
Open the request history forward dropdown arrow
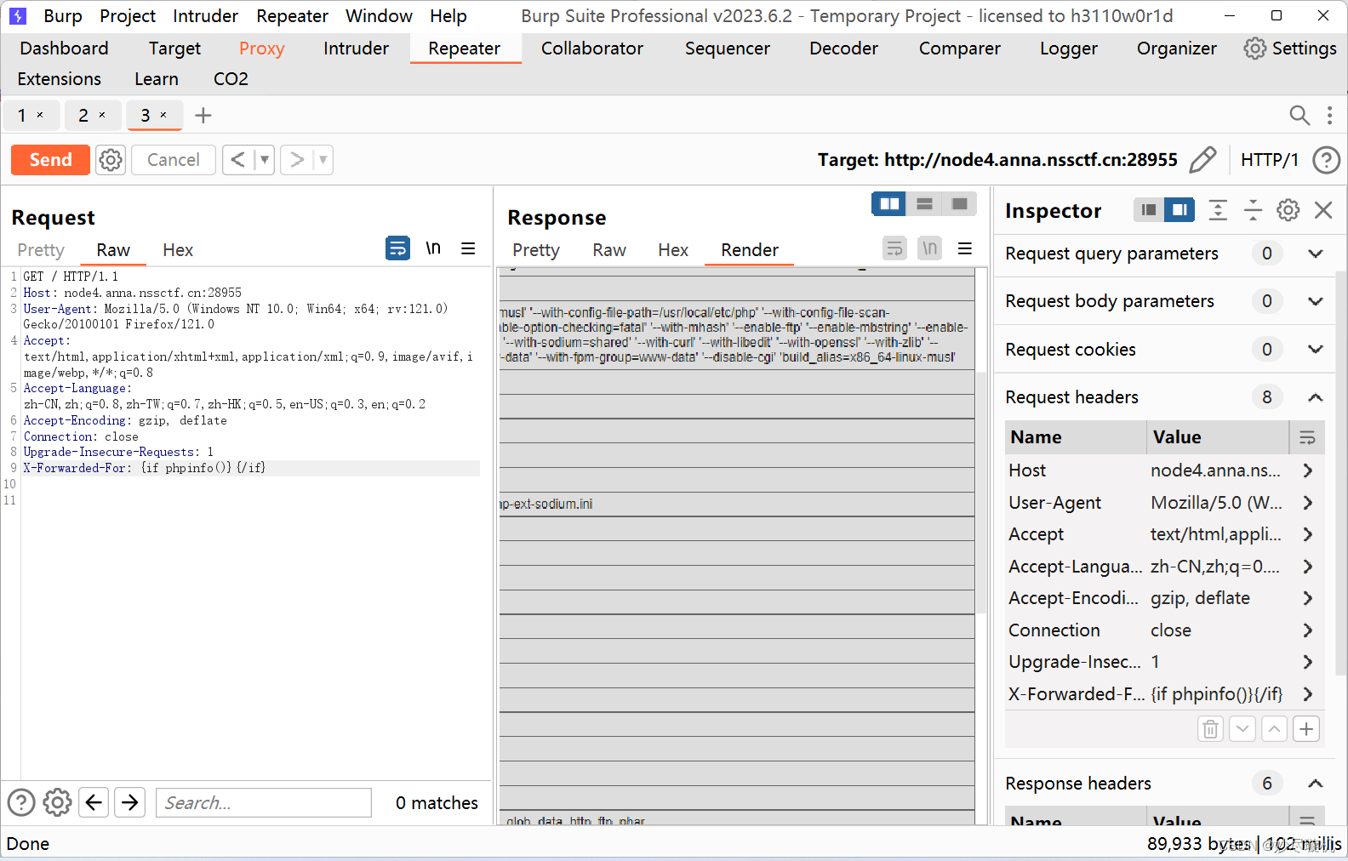pyautogui.click(x=323, y=160)
